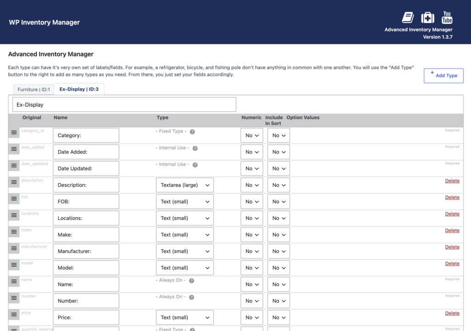Grab the drag handle for Model row
This screenshot has height=331, width=471.
pos(14,265)
